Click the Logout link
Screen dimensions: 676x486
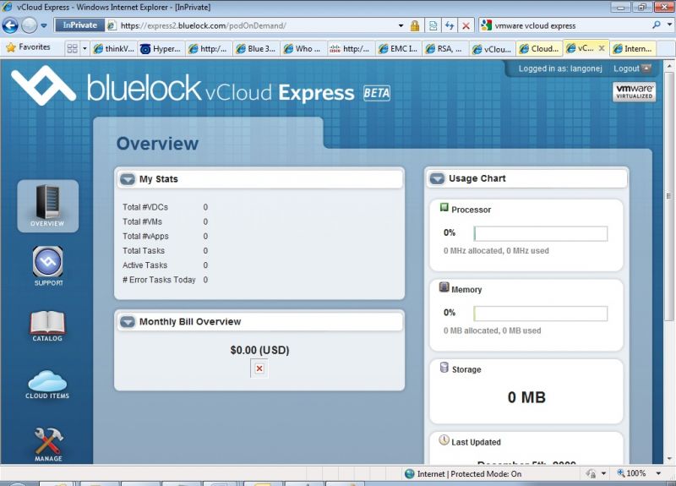pyautogui.click(x=626, y=68)
